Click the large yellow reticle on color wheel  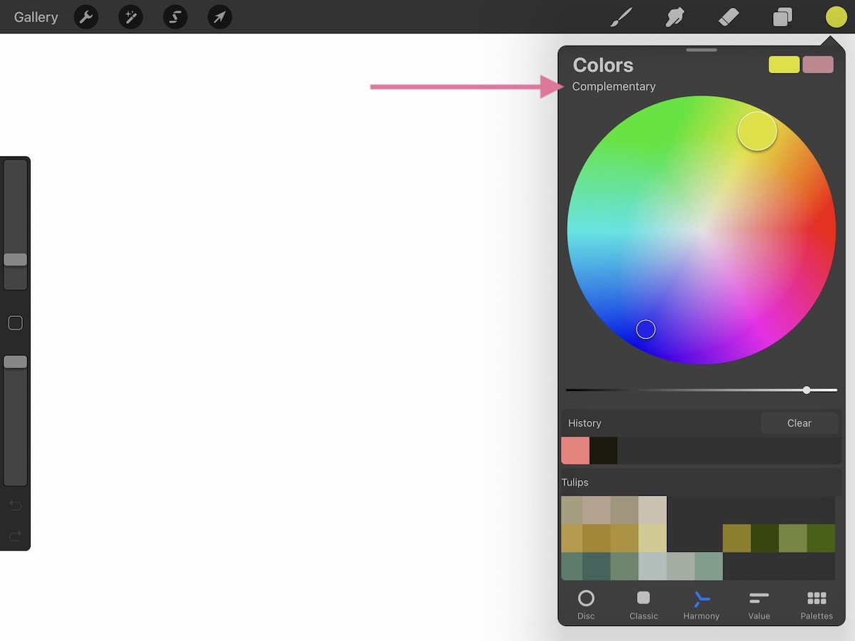coord(757,131)
